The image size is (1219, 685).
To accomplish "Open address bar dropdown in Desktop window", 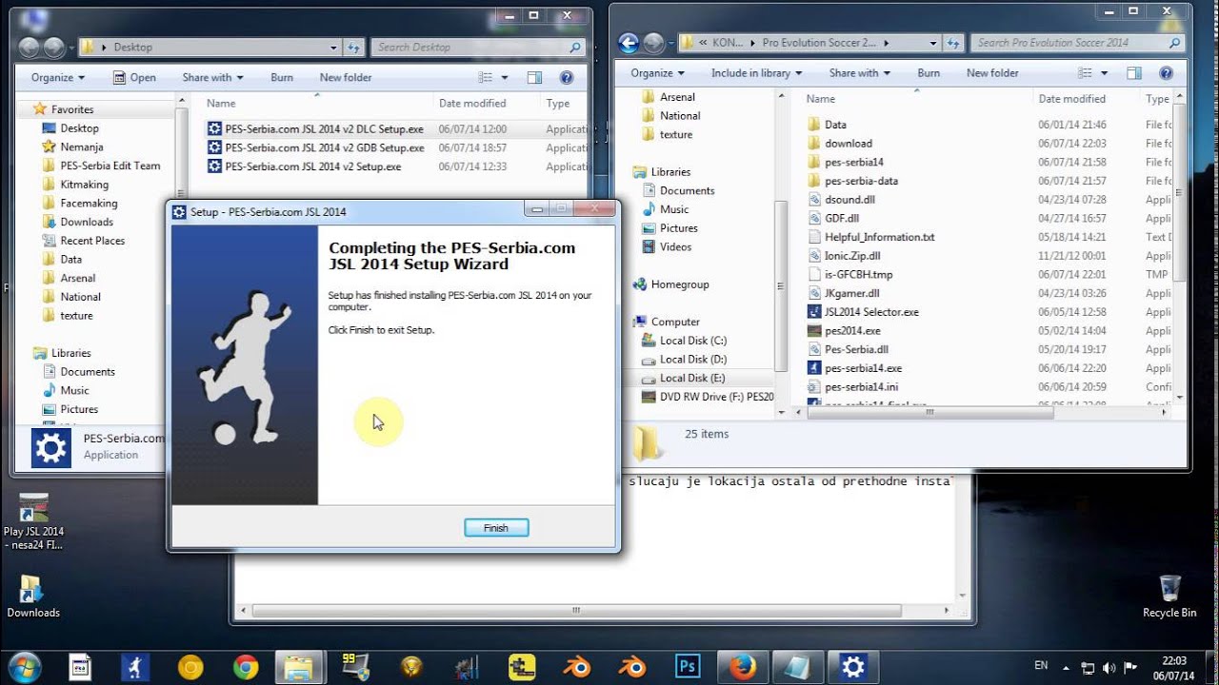I will pos(333,47).
